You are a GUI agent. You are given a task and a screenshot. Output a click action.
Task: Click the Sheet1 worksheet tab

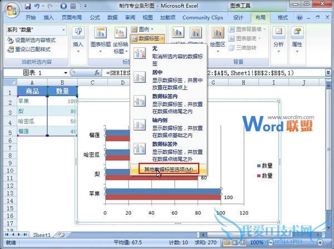[x=42, y=235]
